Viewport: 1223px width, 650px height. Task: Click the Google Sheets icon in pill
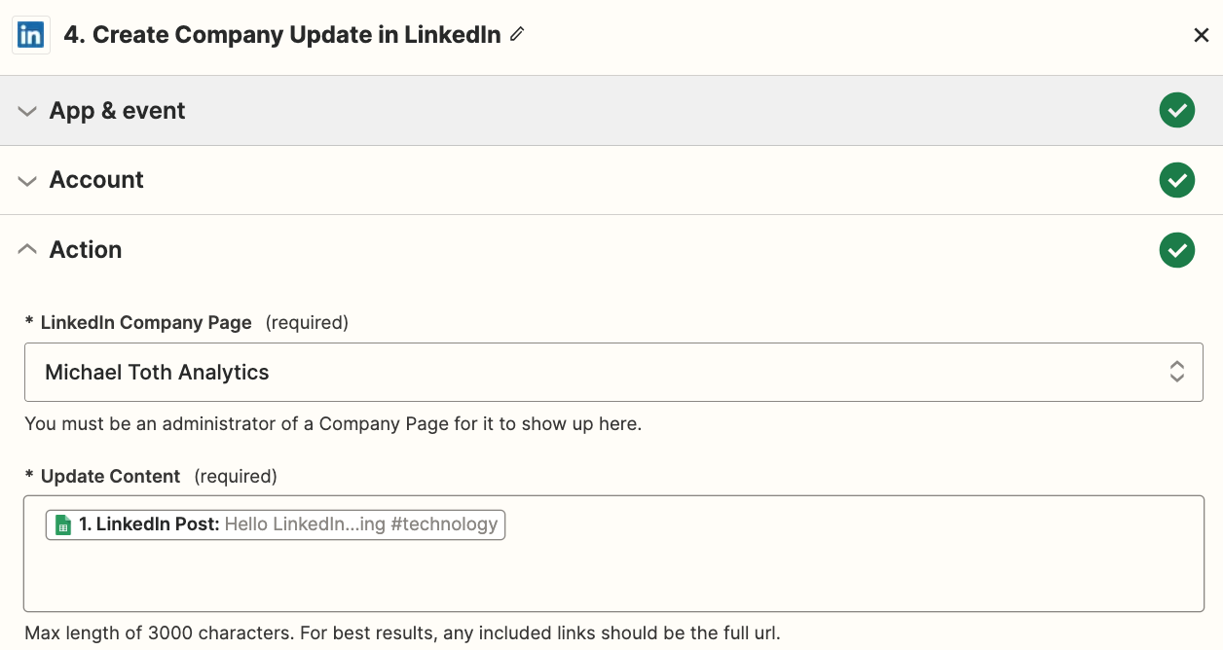63,524
